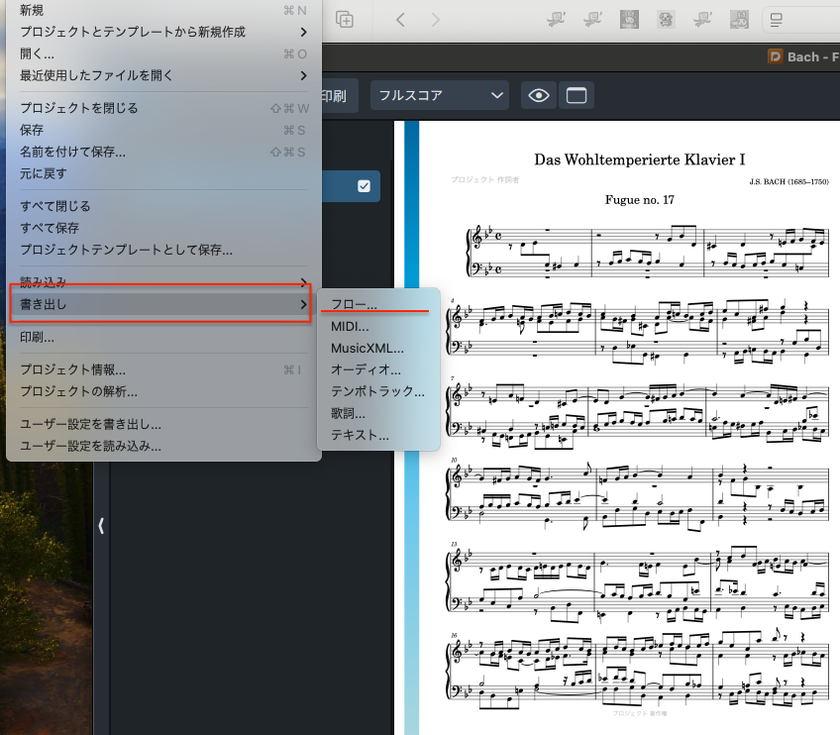Click the window layout icon beside eye

[x=576, y=96]
